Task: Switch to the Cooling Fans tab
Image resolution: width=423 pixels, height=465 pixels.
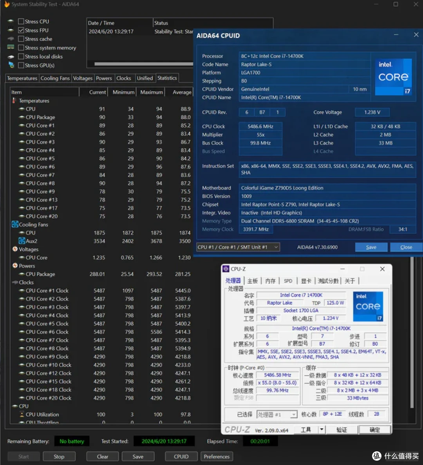Action: coord(55,78)
